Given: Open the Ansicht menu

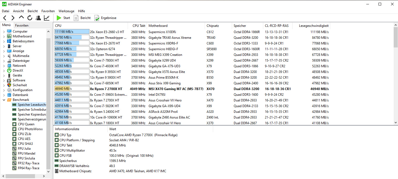Looking at the screenshot, I should [18, 11].
